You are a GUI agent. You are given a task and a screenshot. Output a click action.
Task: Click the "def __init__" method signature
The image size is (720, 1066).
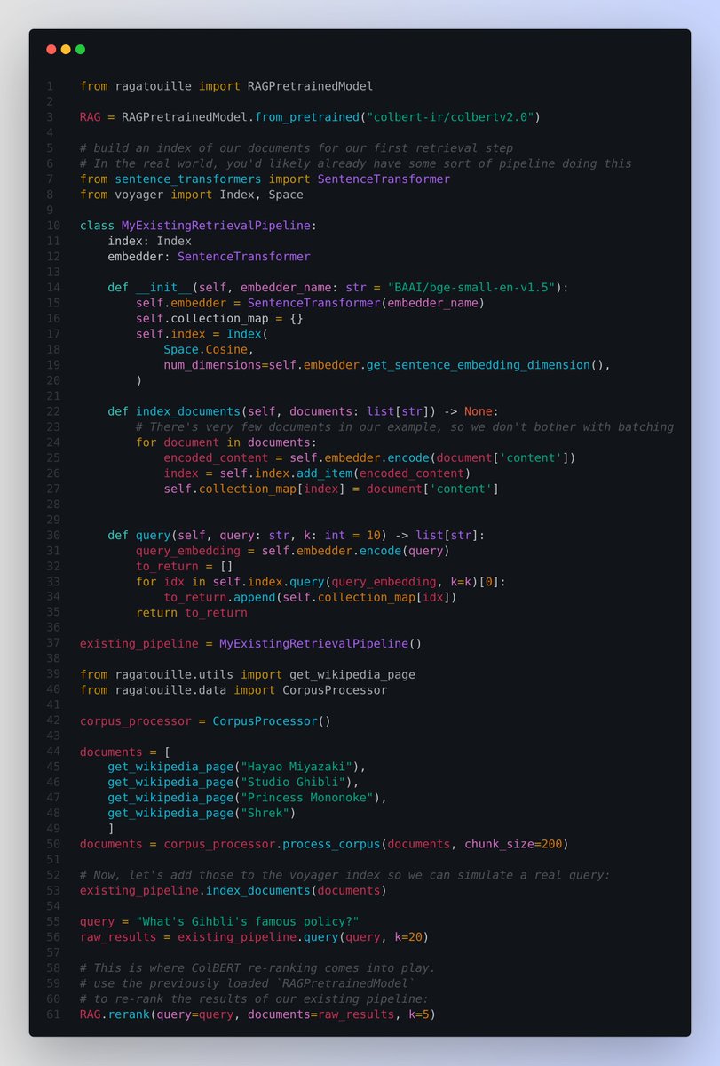338,288
